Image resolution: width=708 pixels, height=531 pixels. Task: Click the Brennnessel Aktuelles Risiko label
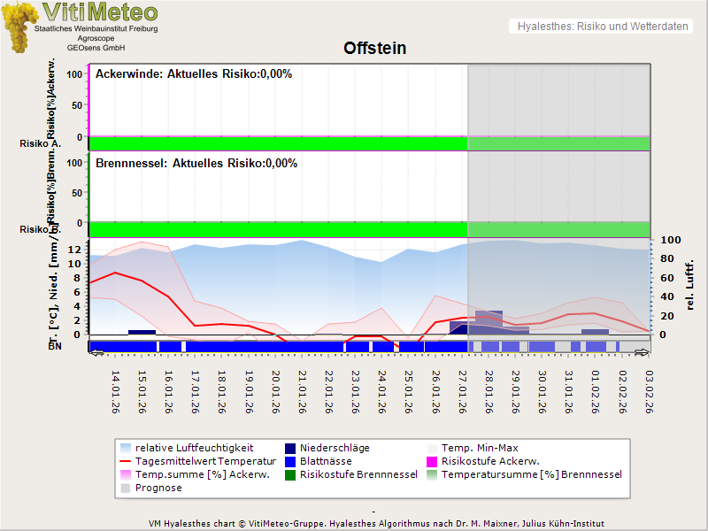click(x=196, y=164)
